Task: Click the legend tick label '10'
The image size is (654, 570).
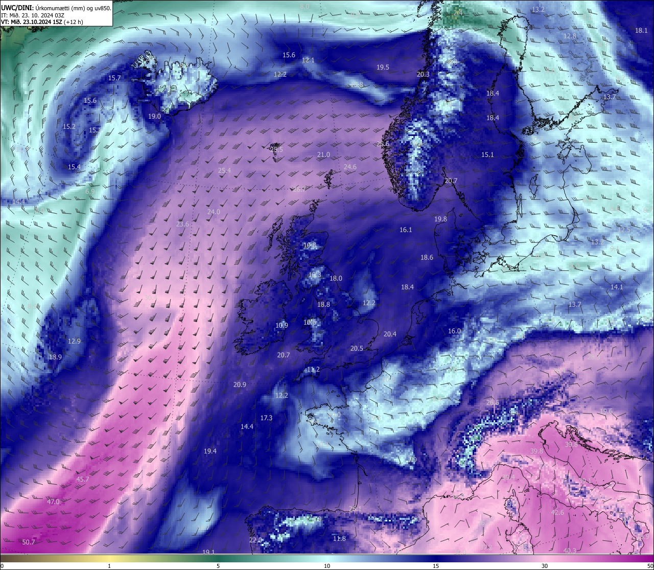Action: tap(327, 566)
